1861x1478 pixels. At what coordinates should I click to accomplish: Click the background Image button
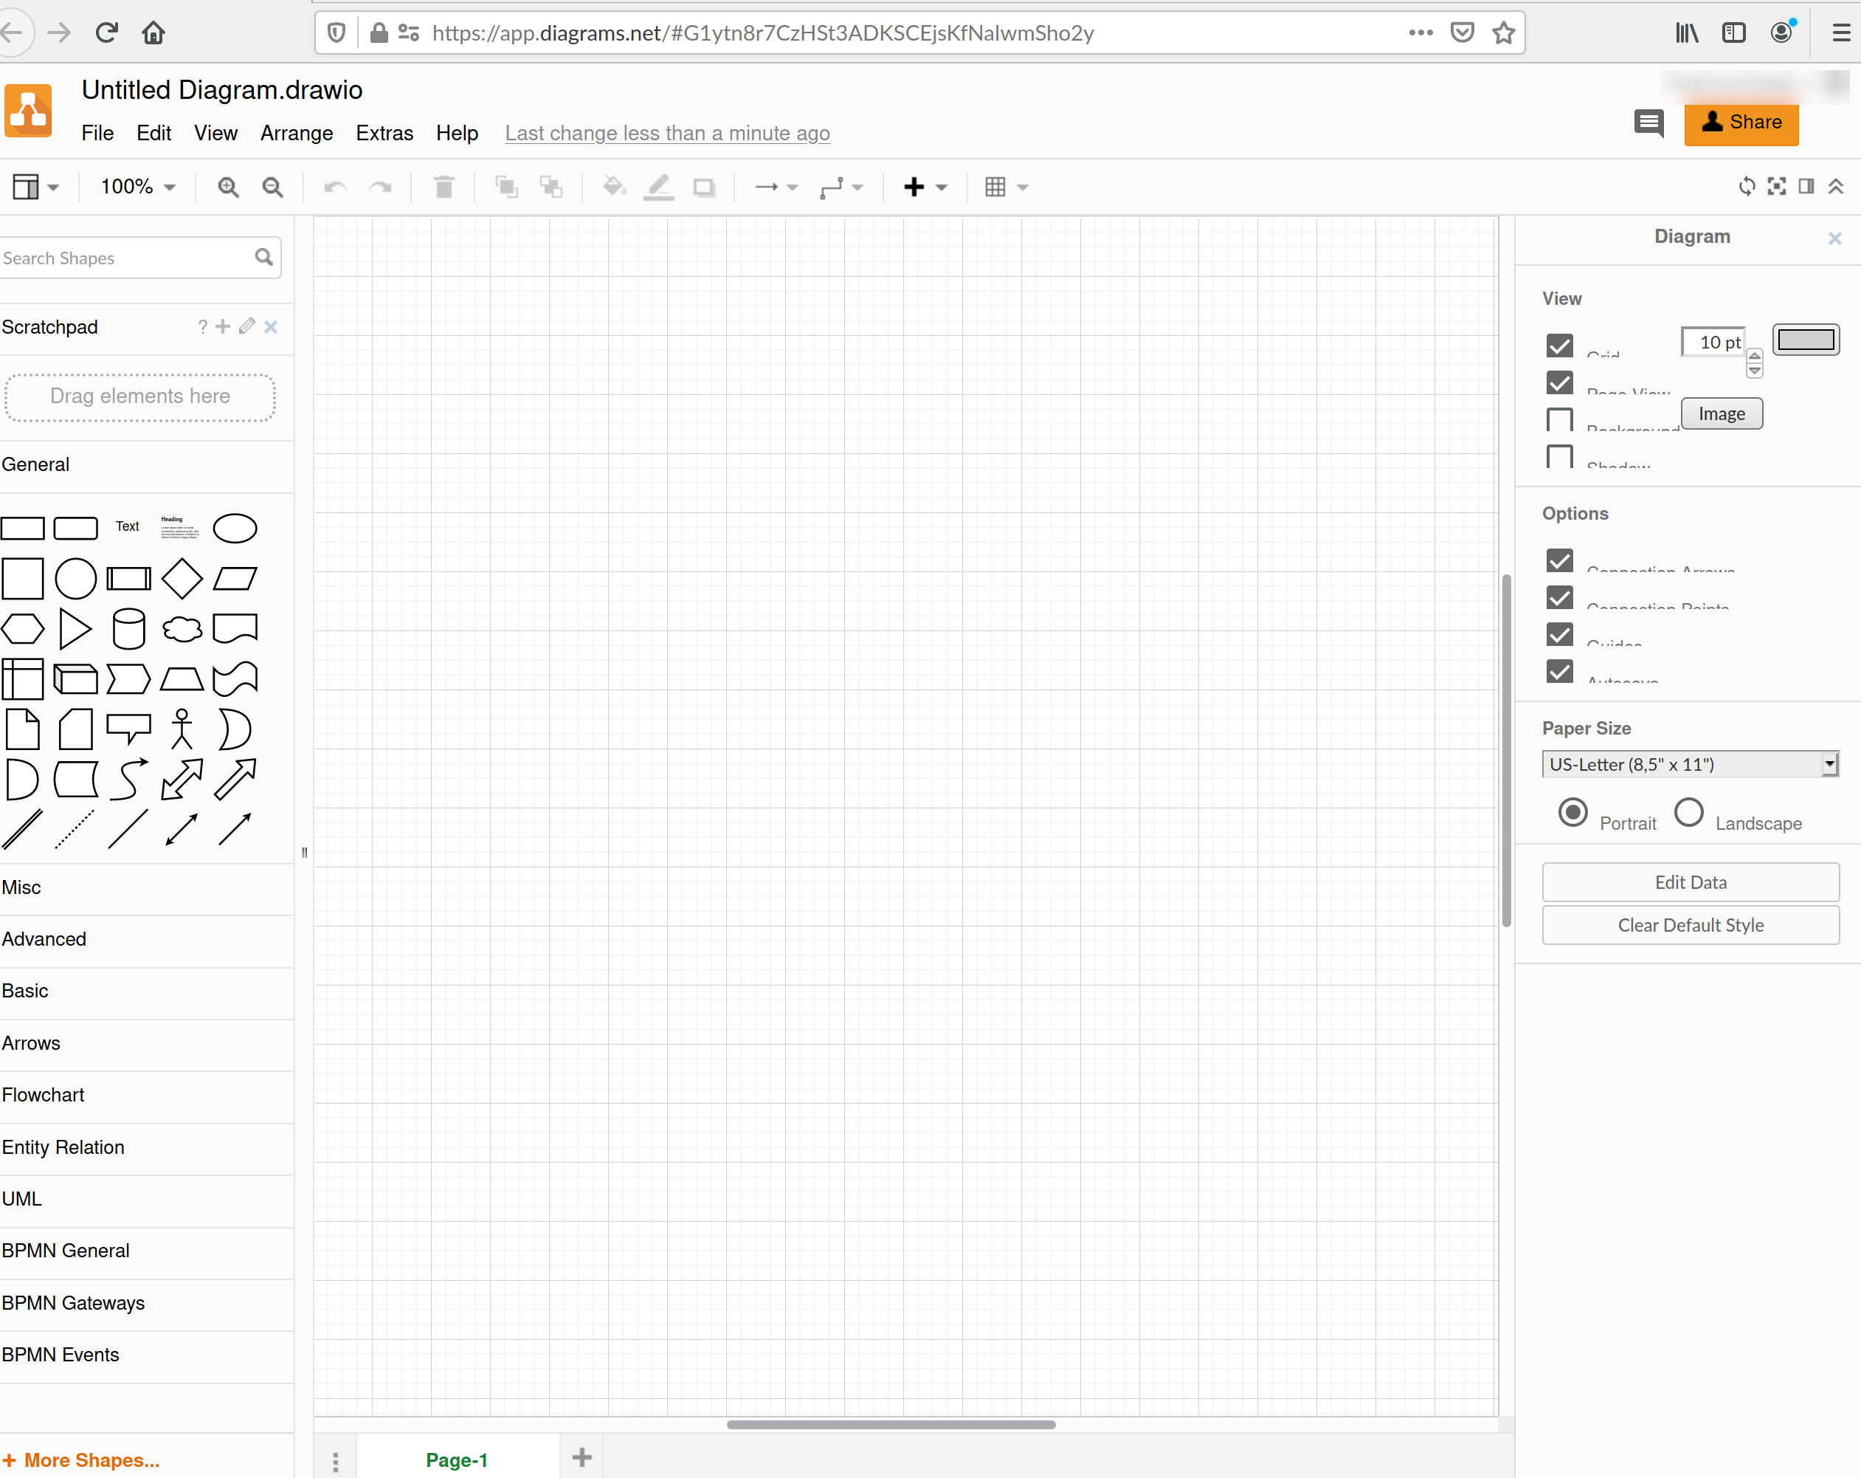pyautogui.click(x=1721, y=413)
